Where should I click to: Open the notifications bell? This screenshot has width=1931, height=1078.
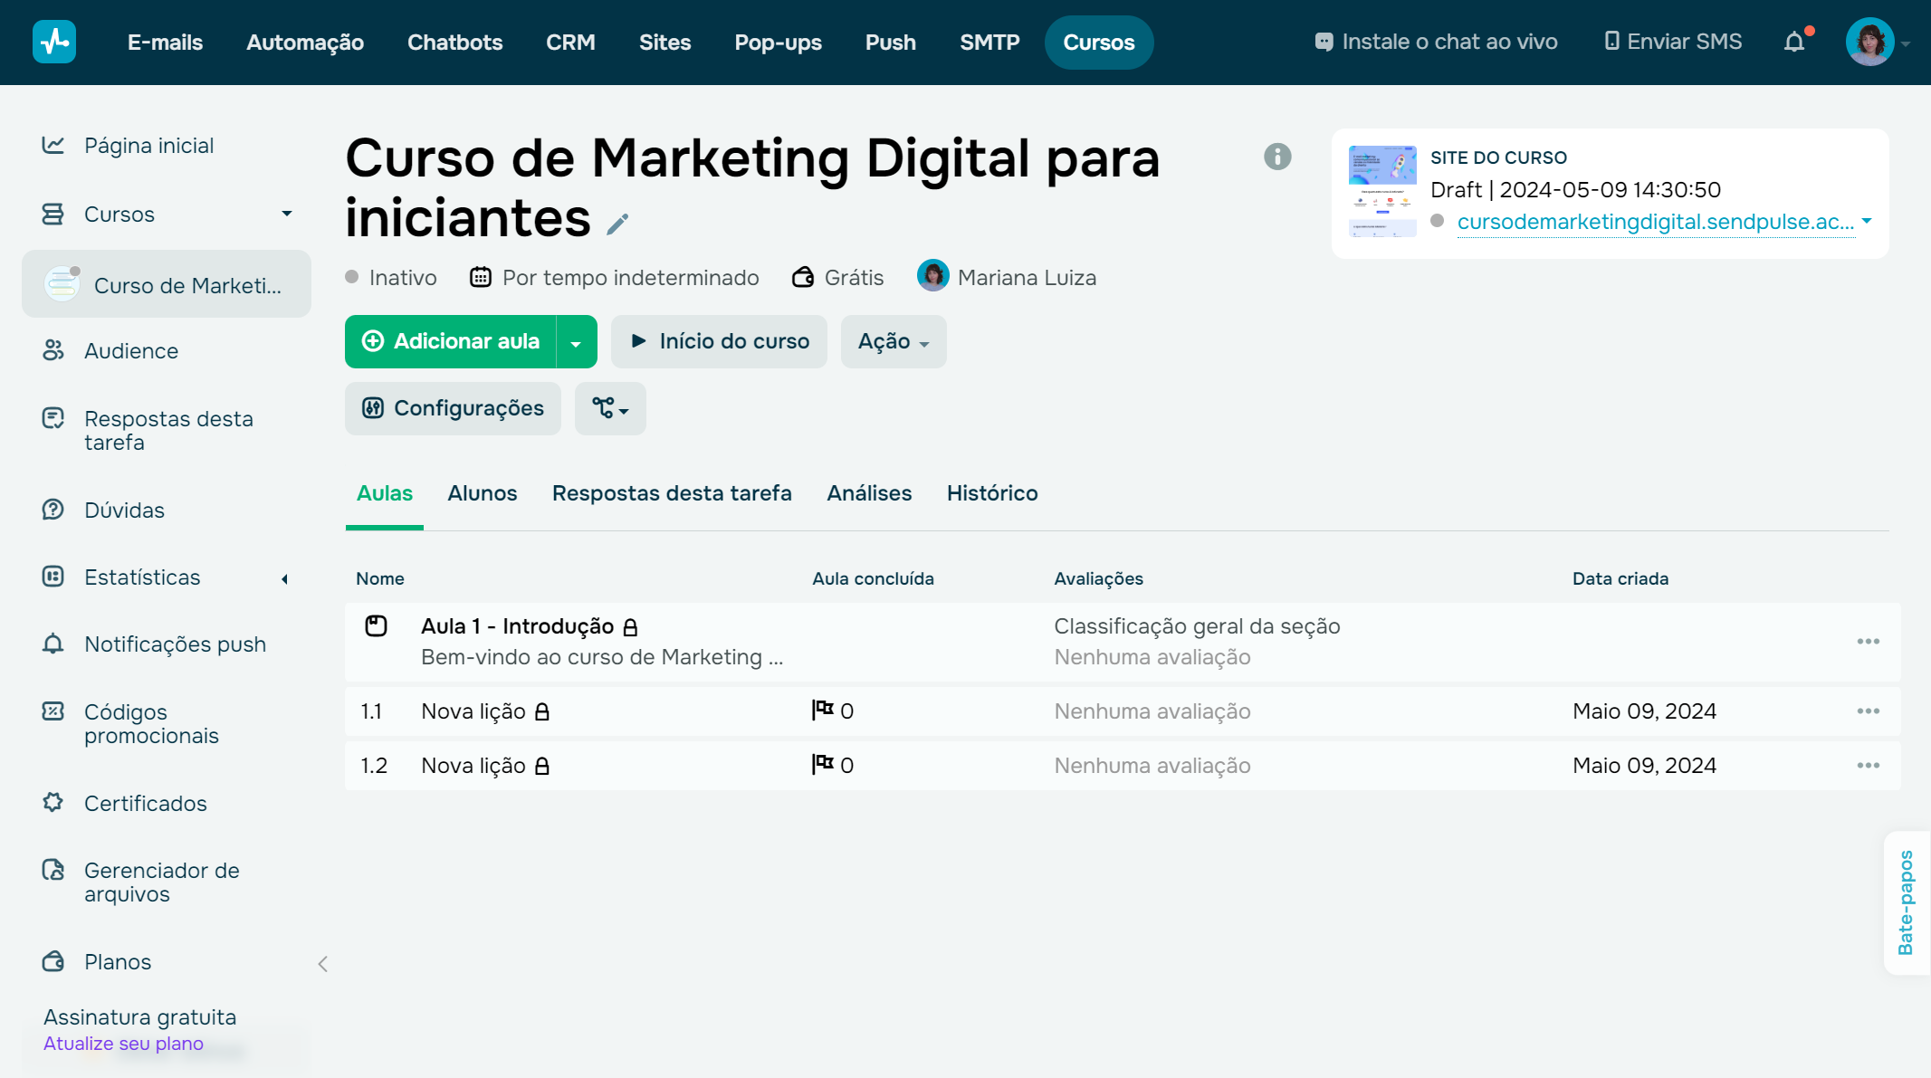[1793, 42]
